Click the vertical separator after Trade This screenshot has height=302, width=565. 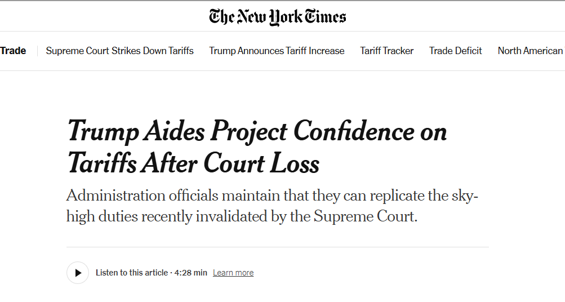[x=37, y=51]
